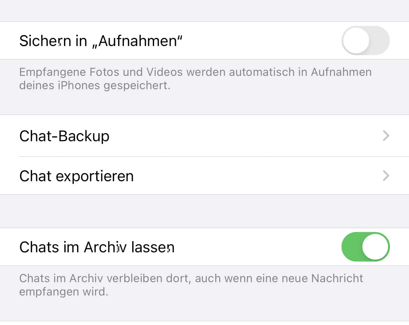Tap the „Chats im Archiv lassen“ label text
This screenshot has height=325, width=409.
pyautogui.click(x=97, y=247)
